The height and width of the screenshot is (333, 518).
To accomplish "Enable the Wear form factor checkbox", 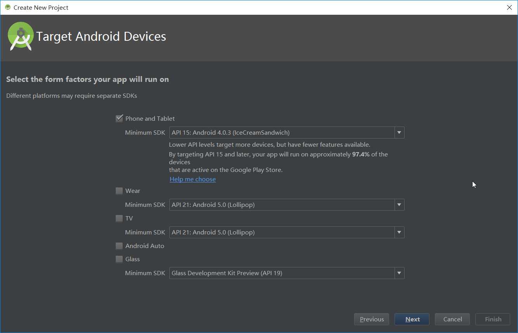I will 119,191.
